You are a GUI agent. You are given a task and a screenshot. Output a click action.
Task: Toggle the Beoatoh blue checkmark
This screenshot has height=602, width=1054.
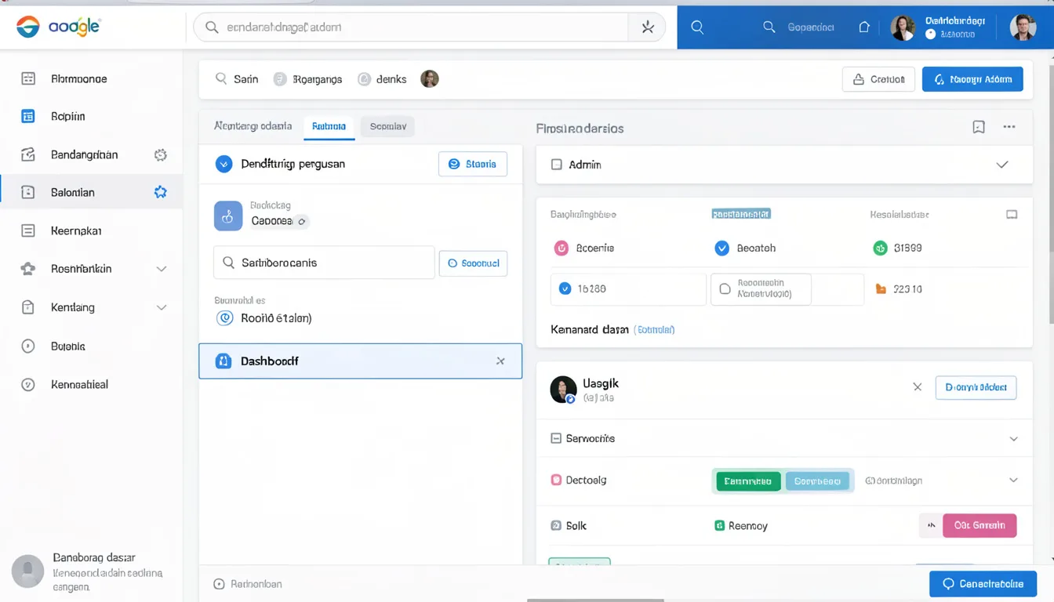click(722, 248)
